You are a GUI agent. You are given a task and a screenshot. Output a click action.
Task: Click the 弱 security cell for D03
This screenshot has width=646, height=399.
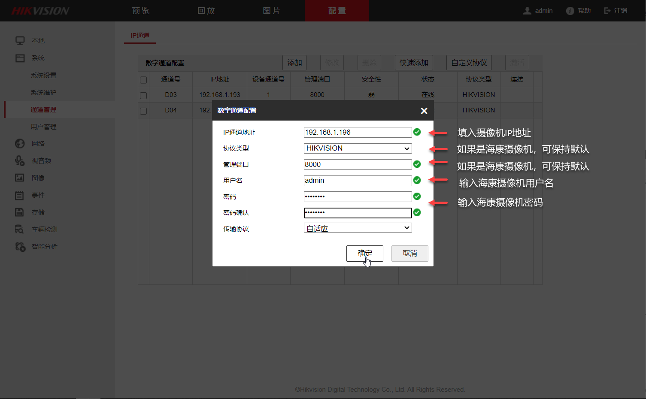(x=371, y=95)
